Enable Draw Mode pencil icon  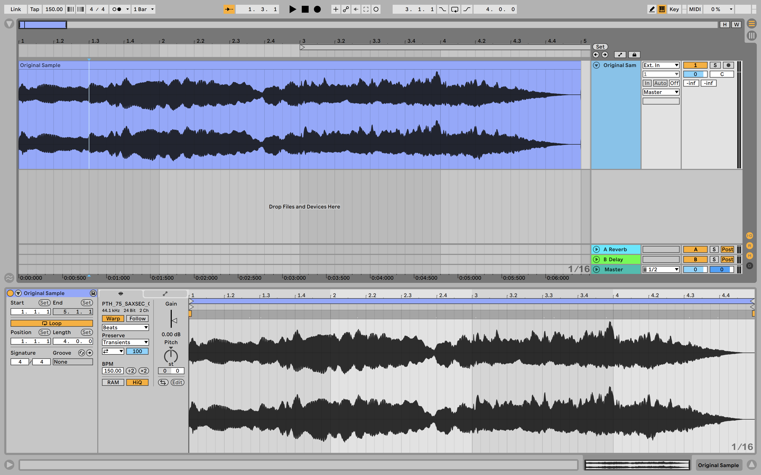point(652,9)
